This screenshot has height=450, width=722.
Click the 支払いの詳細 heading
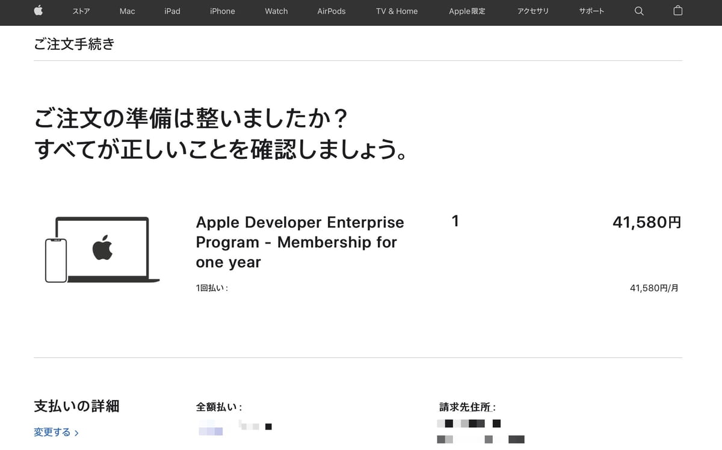point(76,406)
